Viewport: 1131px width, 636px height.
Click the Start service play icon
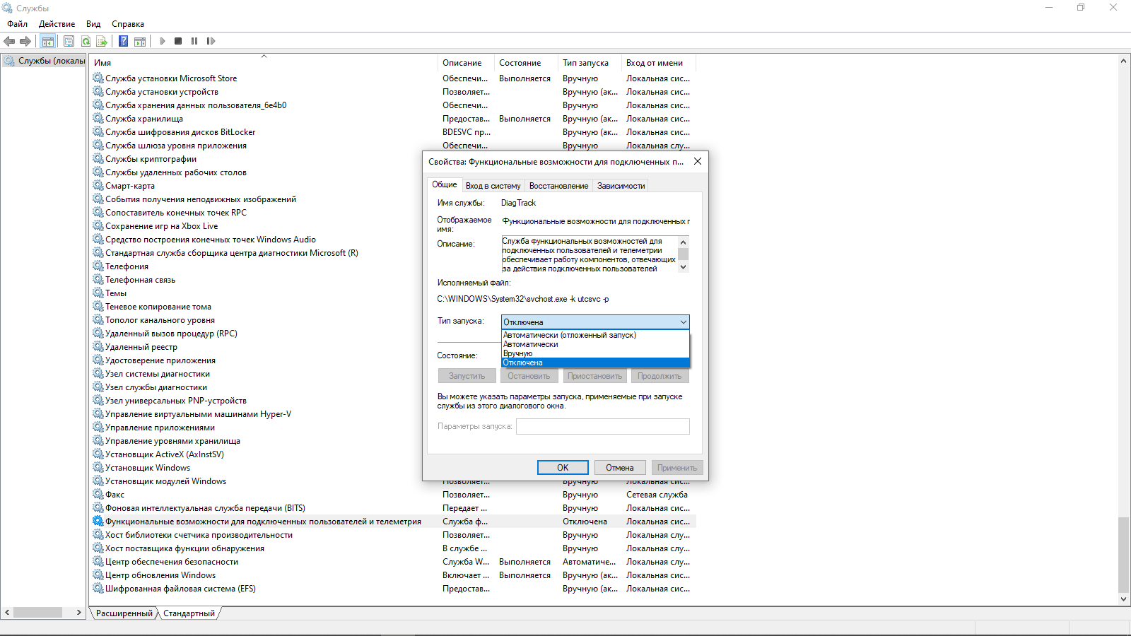(163, 41)
